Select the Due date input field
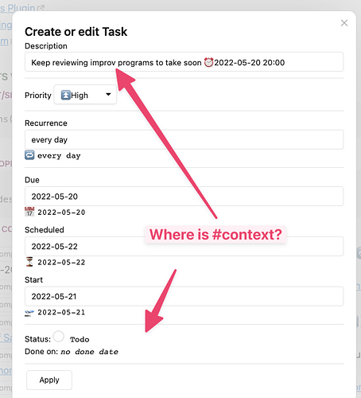This screenshot has height=398, width=361. tap(184, 197)
